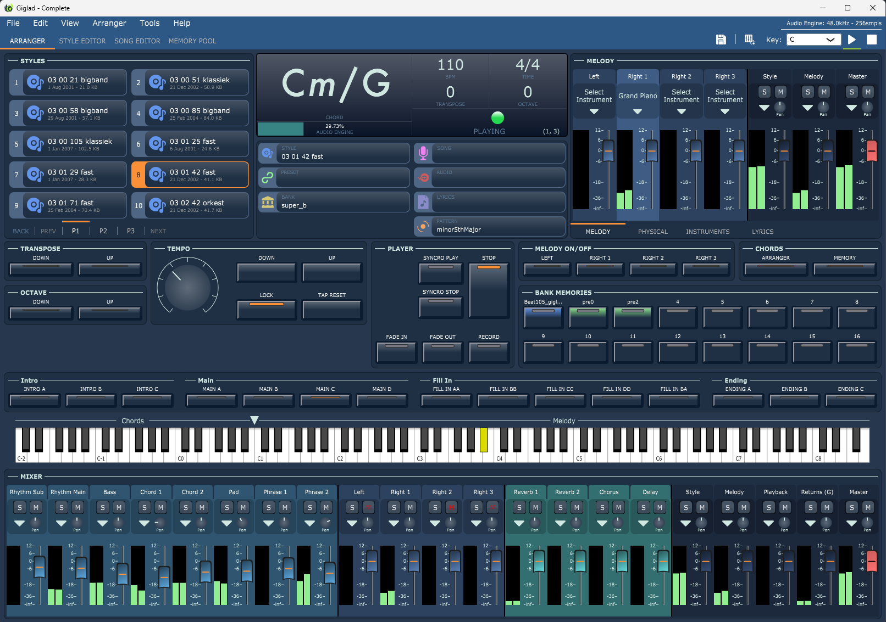
Task: Click the green Preset link icon
Action: coord(268,177)
